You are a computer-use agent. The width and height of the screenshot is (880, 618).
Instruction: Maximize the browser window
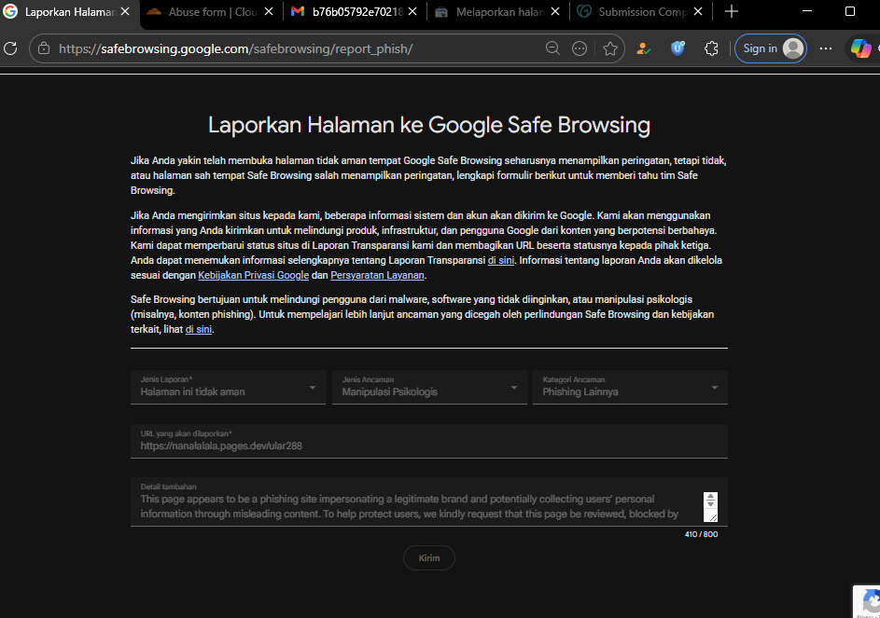point(850,11)
